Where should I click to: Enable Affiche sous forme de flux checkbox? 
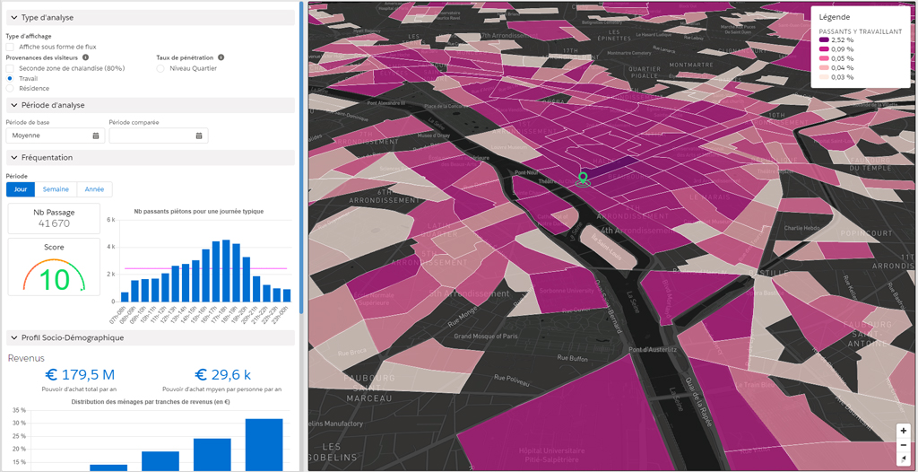[9, 47]
